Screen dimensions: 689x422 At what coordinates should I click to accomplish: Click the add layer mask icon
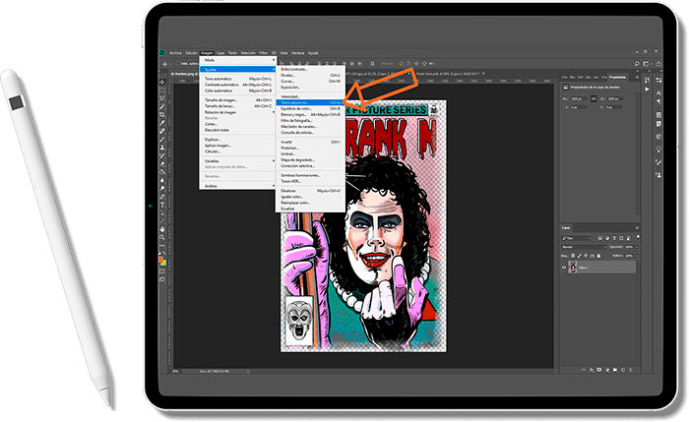598,369
